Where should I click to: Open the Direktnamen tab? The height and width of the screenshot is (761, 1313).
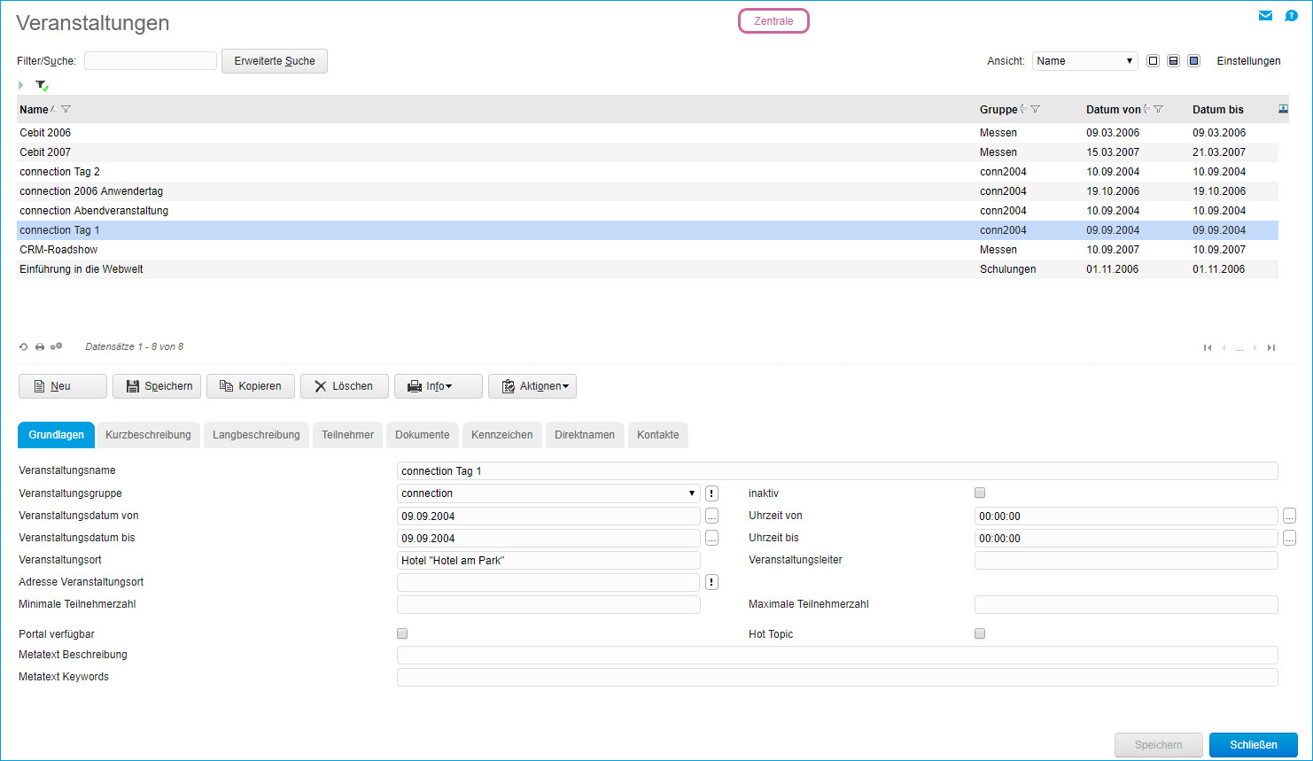585,435
